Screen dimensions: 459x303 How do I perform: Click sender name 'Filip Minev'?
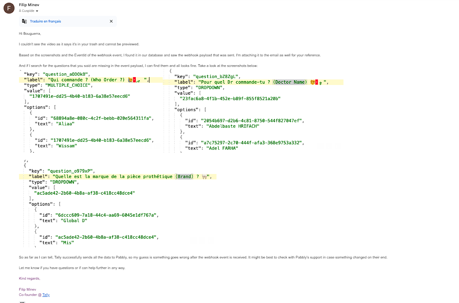pos(29,5)
